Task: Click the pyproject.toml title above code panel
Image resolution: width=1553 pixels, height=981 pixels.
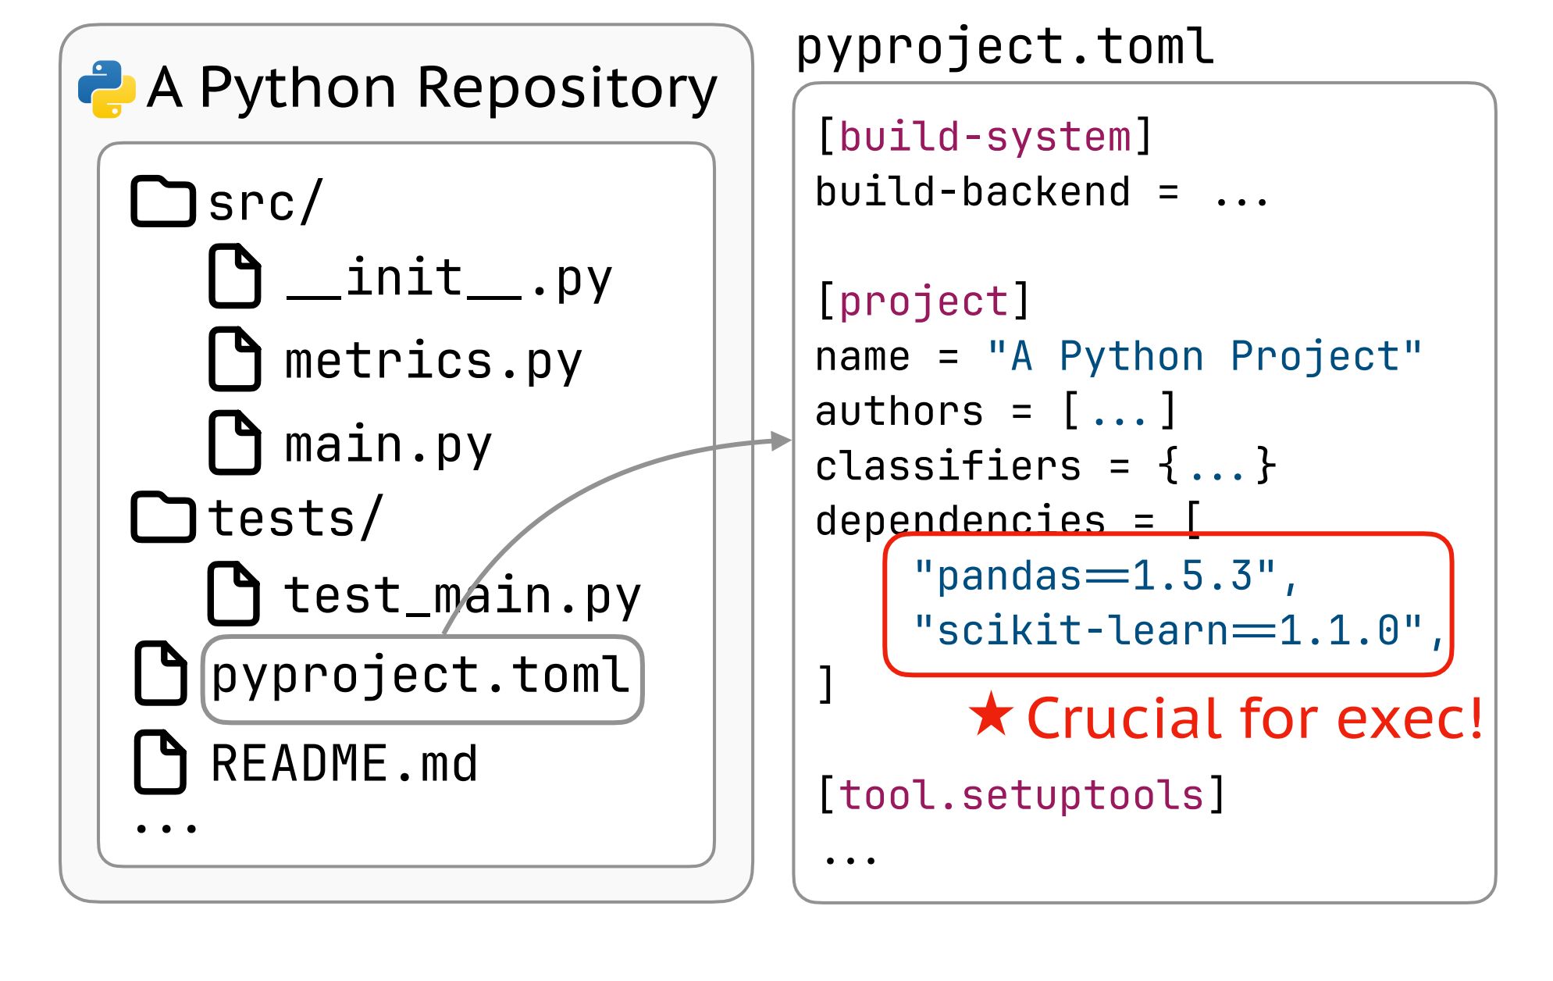Action: [1004, 46]
